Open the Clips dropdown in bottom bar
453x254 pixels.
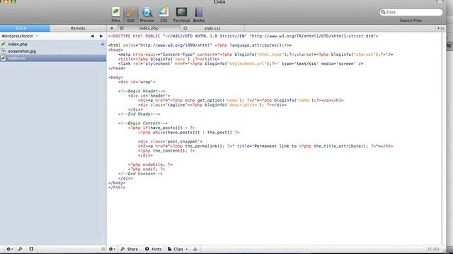[178, 249]
